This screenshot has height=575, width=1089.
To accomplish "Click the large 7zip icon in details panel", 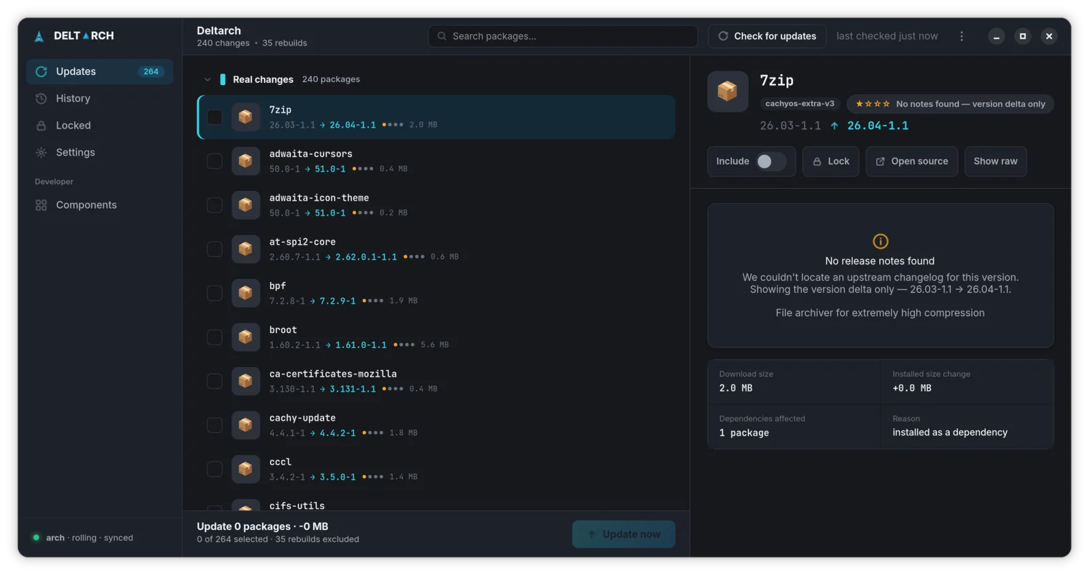I will click(x=728, y=91).
